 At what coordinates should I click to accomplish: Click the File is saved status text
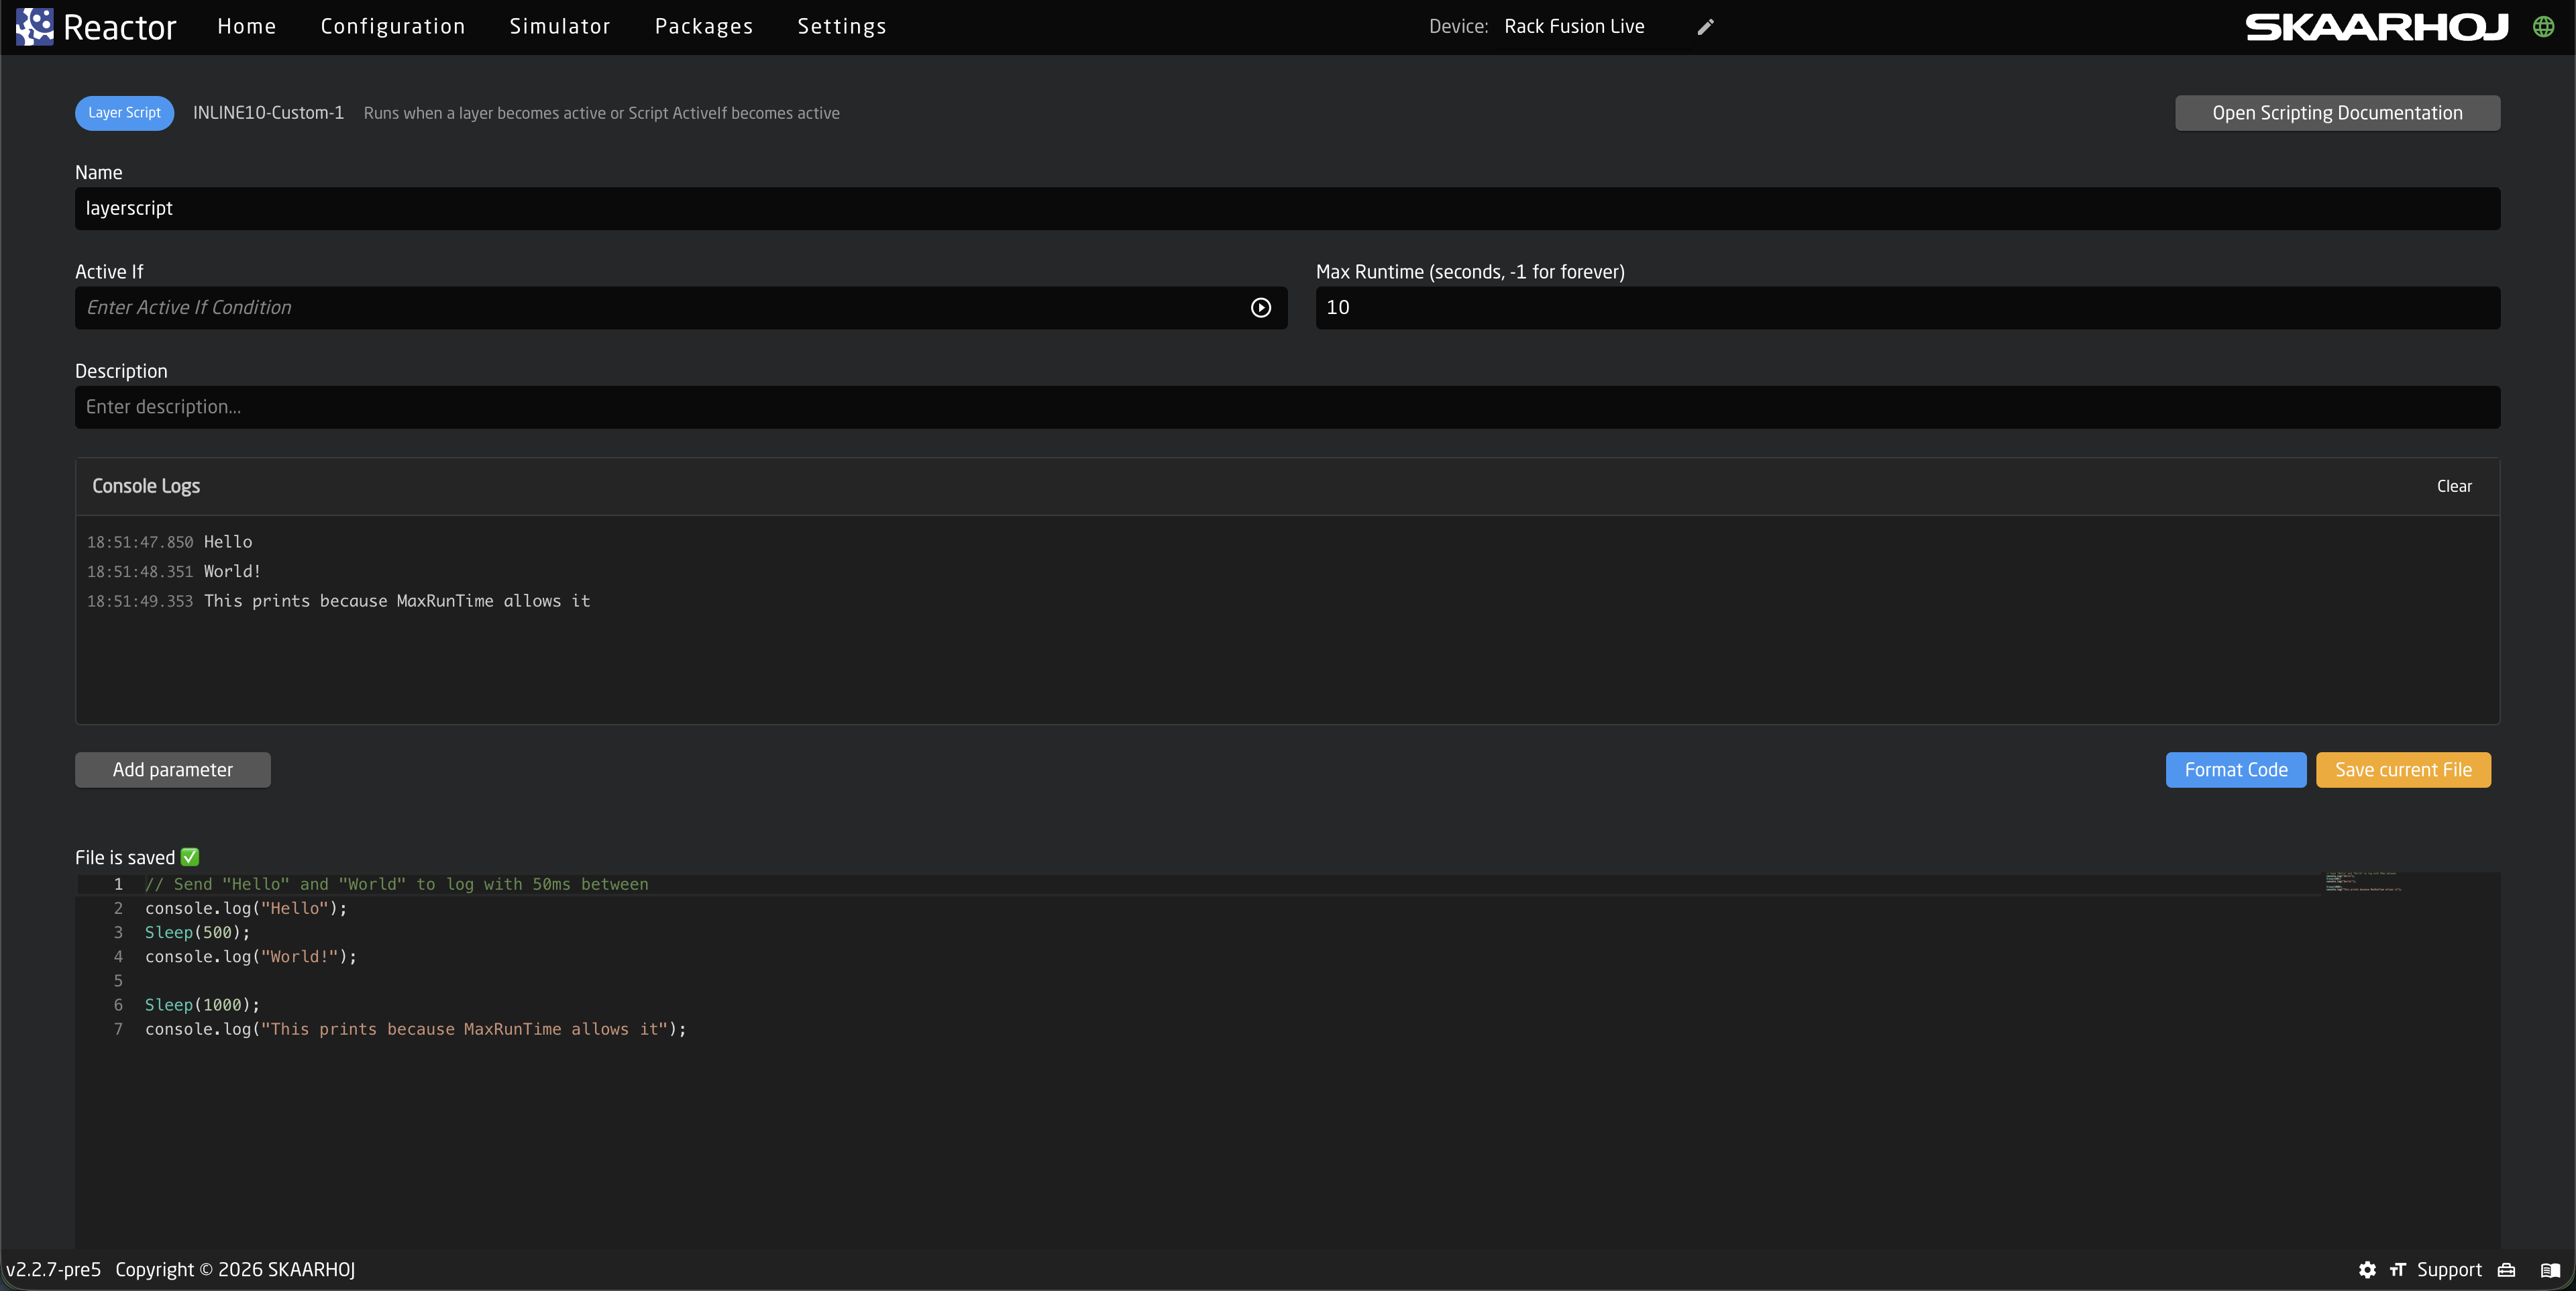[x=137, y=858]
